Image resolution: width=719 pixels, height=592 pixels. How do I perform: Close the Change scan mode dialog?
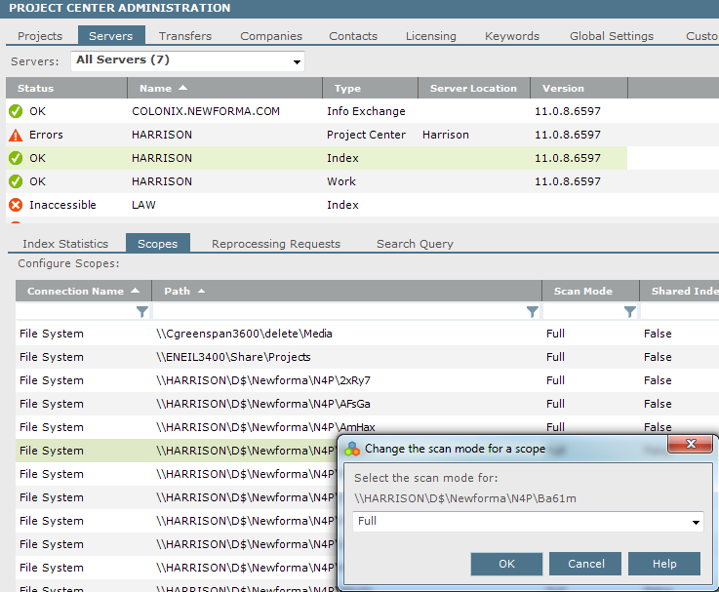[691, 444]
